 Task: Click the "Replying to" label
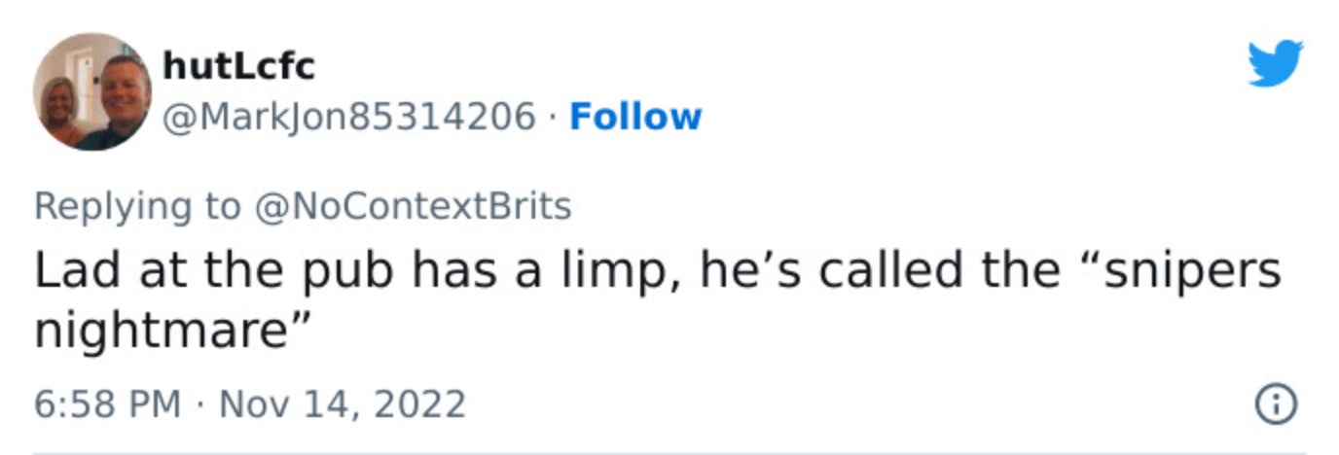(x=136, y=206)
